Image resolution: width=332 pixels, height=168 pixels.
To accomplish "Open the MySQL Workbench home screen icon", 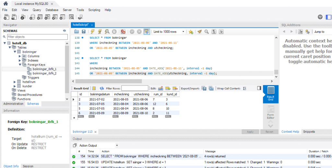I will tap(6, 4).
